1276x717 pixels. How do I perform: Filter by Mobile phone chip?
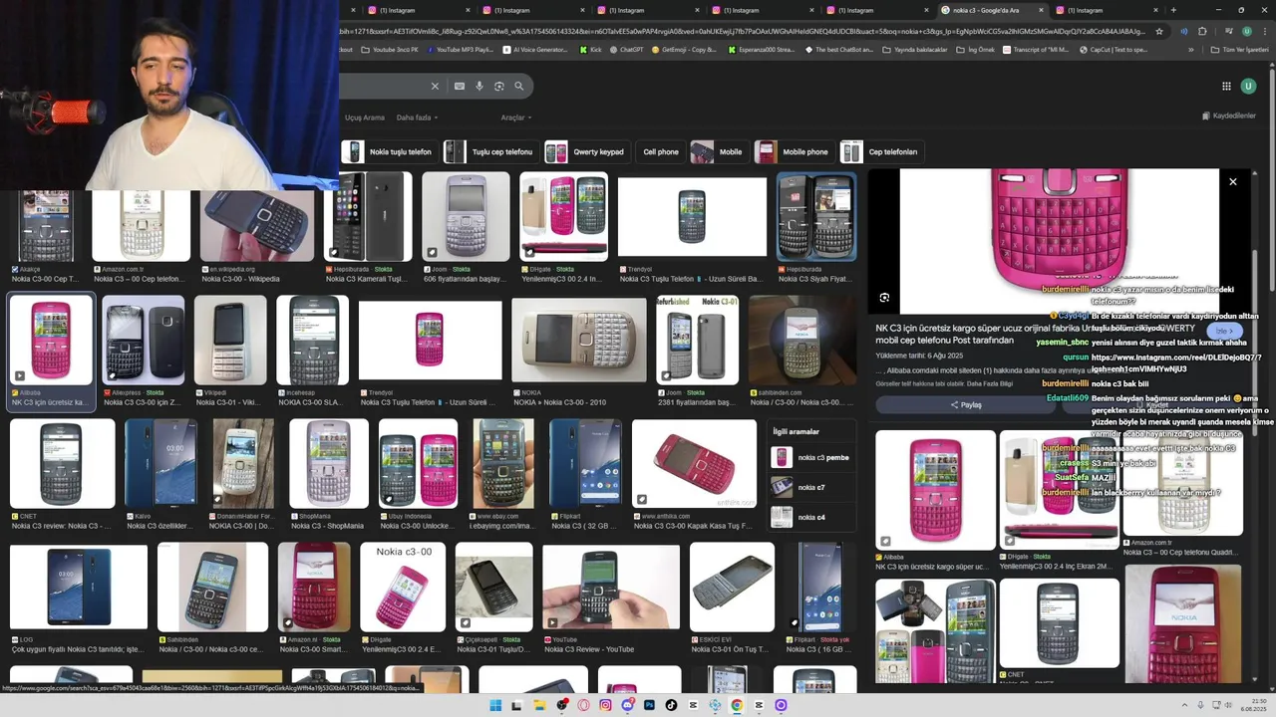[x=794, y=151]
